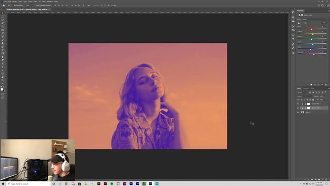This screenshot has height=186, width=330.
Task: Toggle adjustment visibility eye in Properties
Action: 322,85
